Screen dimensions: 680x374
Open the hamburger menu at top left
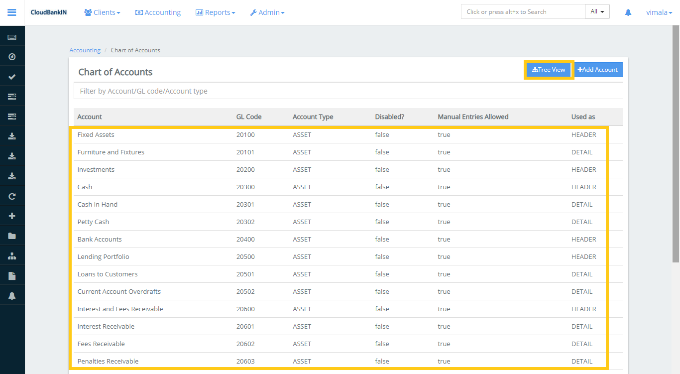(11, 12)
